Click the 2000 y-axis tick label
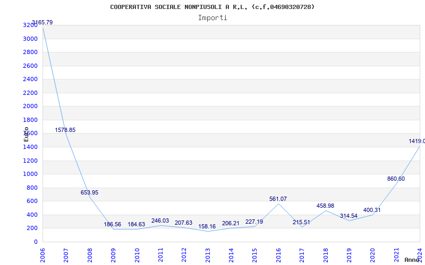 [x=30, y=107]
